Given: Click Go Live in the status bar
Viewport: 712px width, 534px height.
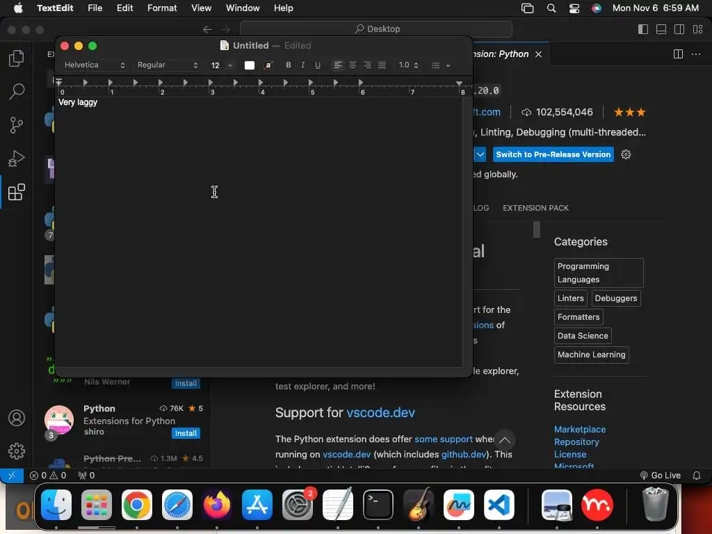Looking at the screenshot, I should click(661, 476).
